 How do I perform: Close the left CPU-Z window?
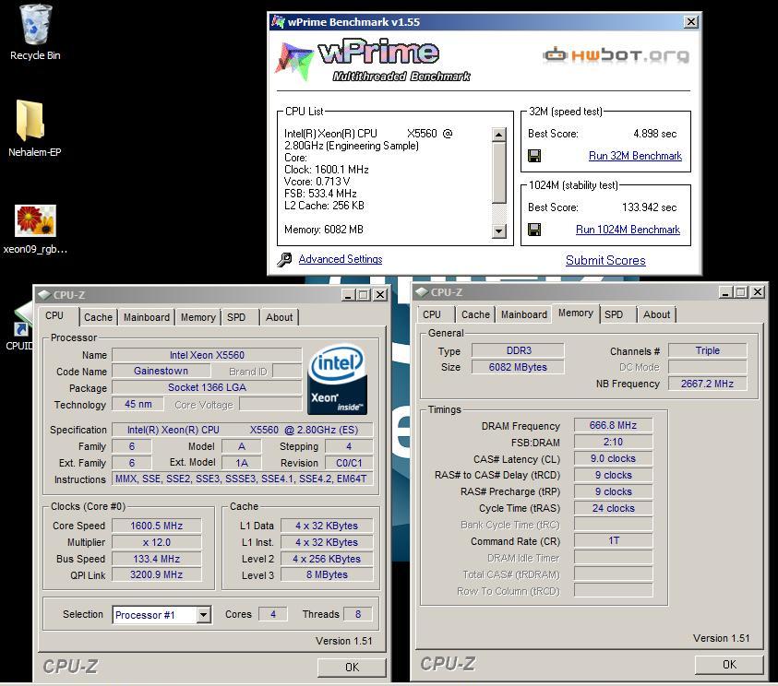coord(380,295)
